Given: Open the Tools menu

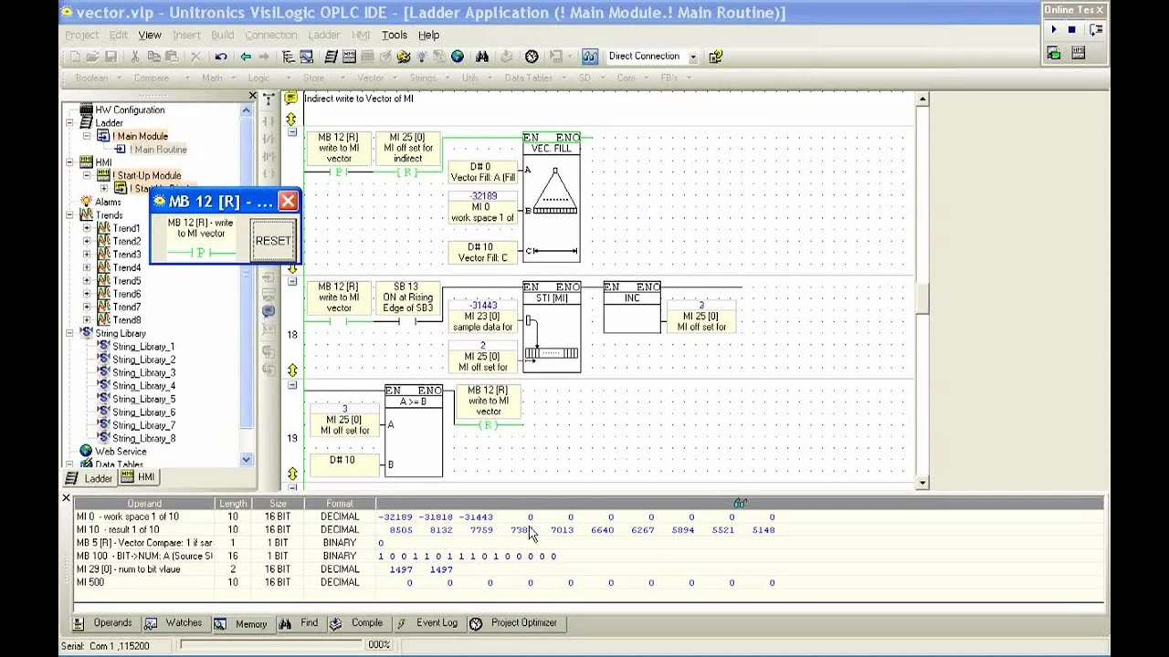Looking at the screenshot, I should click(395, 35).
